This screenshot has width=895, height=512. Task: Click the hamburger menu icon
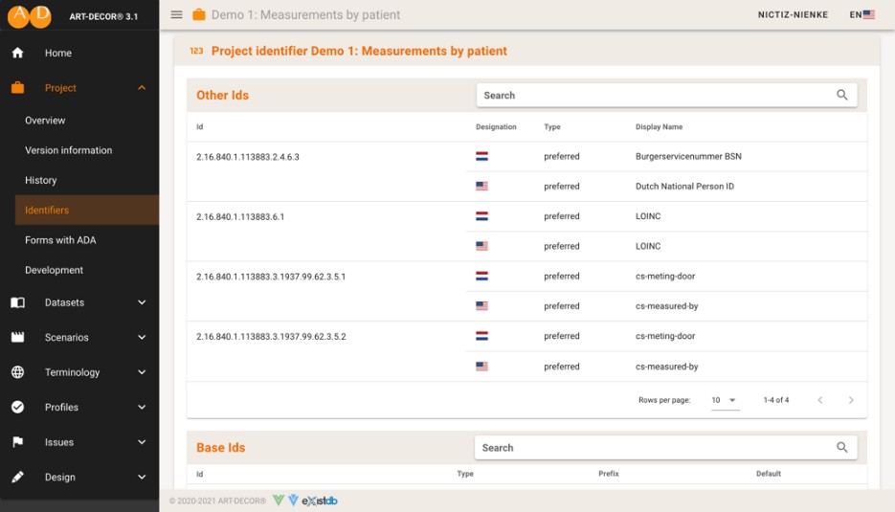pos(176,14)
